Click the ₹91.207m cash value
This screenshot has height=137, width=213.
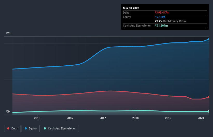click(161, 26)
